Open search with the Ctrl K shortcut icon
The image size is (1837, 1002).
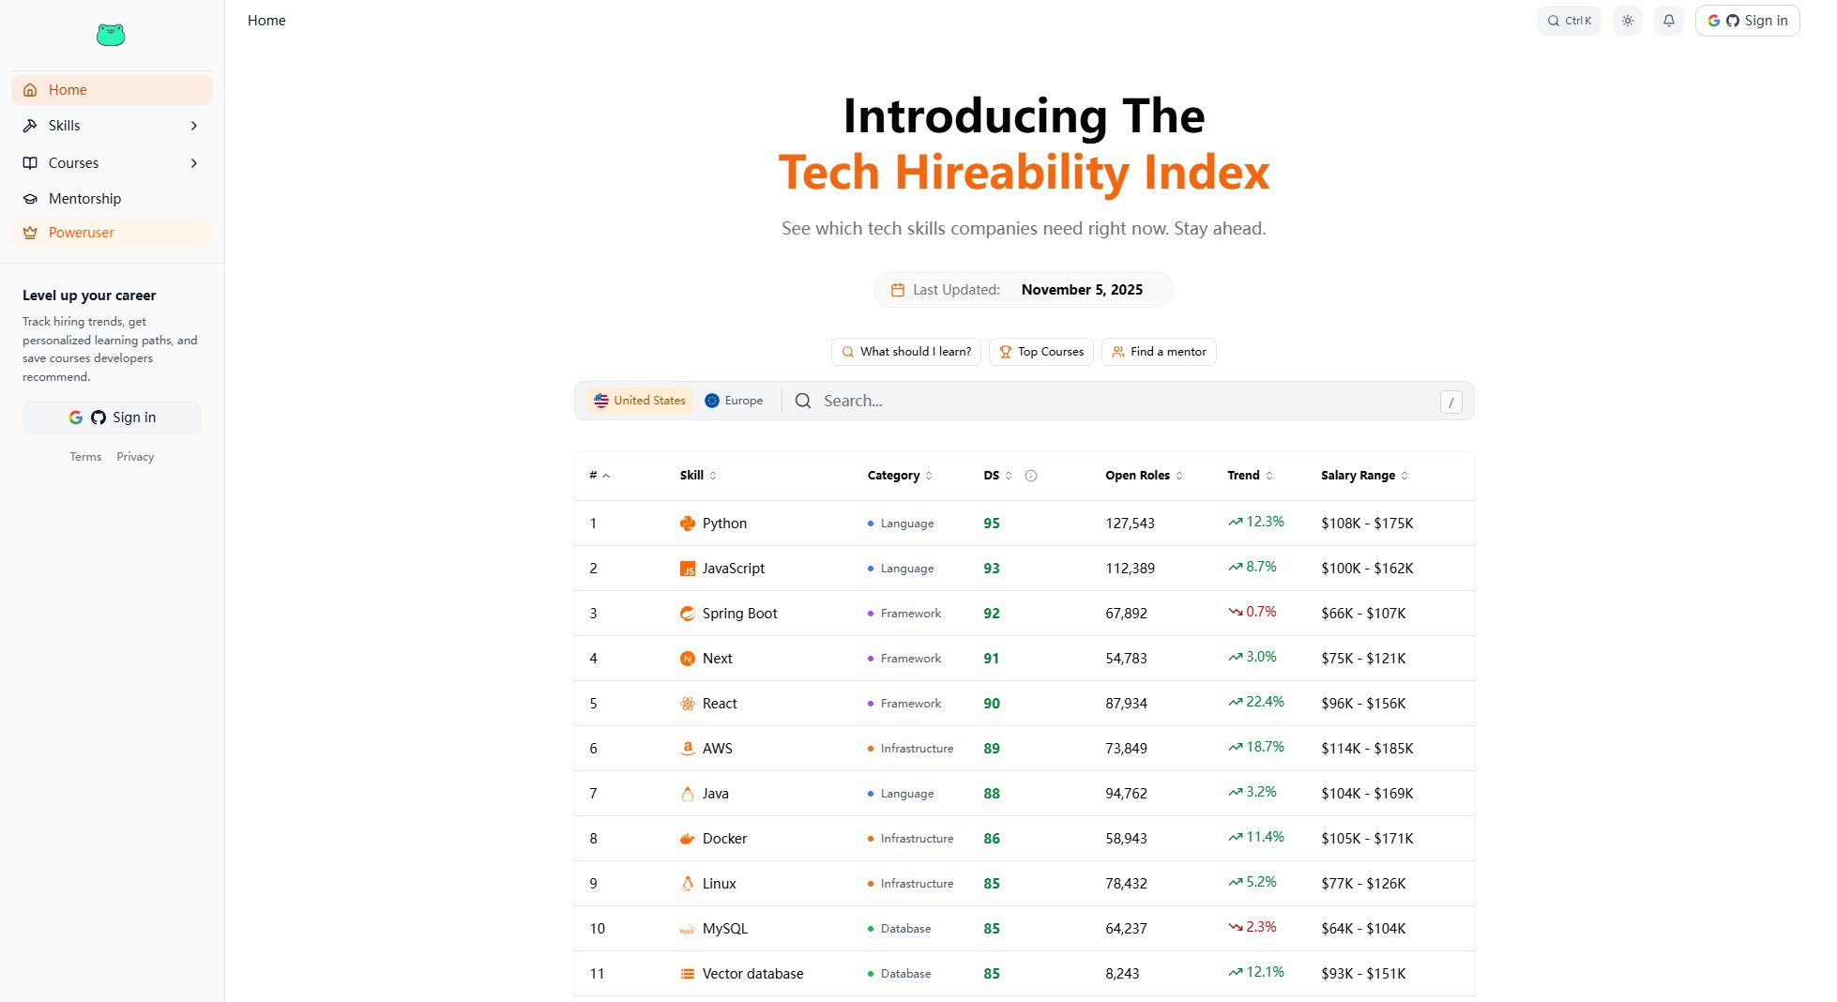pyautogui.click(x=1568, y=20)
